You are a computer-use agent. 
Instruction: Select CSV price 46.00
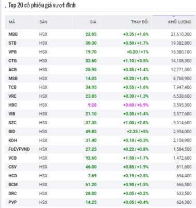click(x=91, y=167)
